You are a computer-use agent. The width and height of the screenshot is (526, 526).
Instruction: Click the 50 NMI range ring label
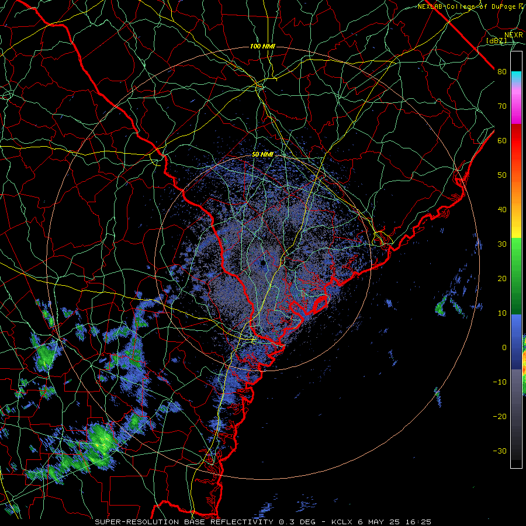262,155
